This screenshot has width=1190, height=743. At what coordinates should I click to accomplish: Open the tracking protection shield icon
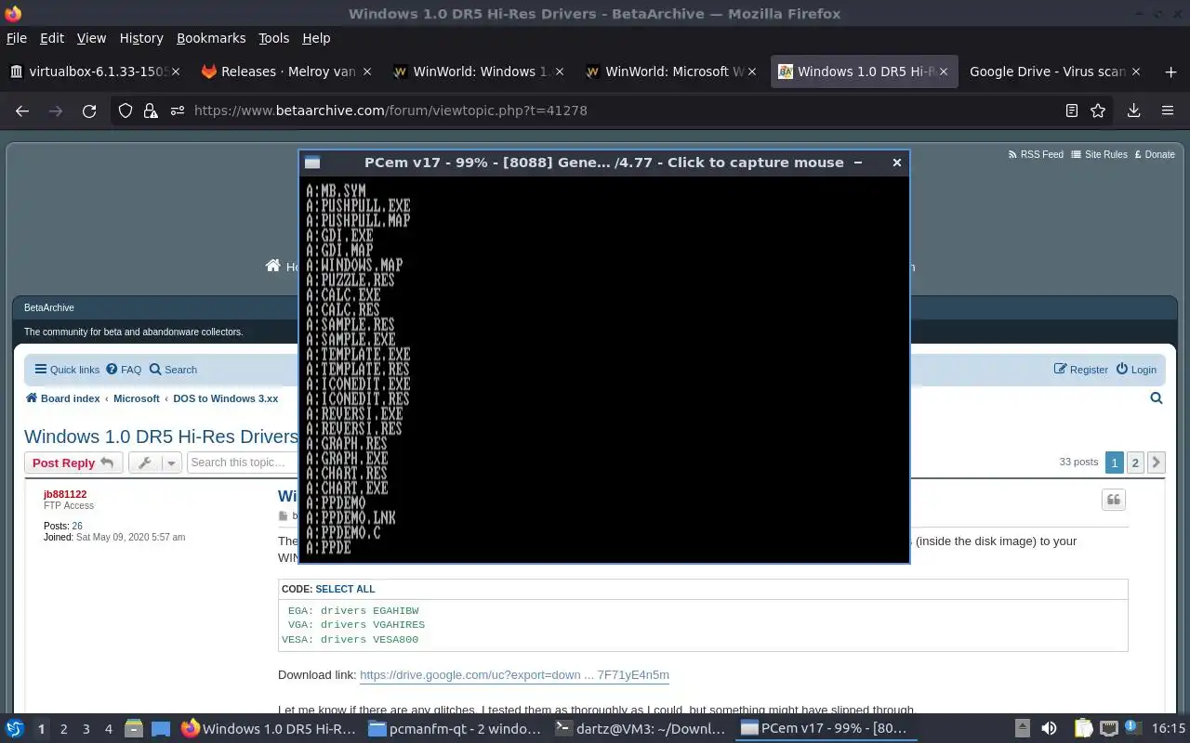coord(126,111)
